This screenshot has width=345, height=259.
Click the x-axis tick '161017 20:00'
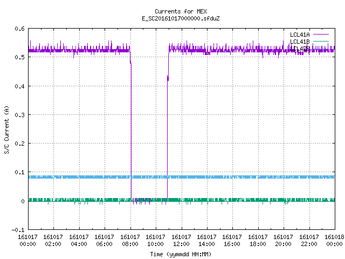click(x=283, y=241)
